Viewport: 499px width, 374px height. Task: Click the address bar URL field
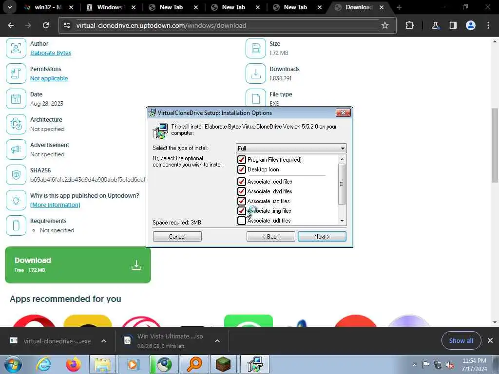228,25
